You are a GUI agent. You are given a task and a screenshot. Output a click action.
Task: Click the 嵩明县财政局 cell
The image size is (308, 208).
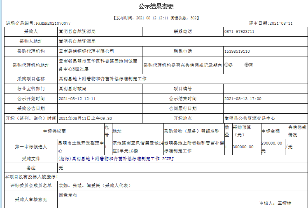click(x=100, y=89)
